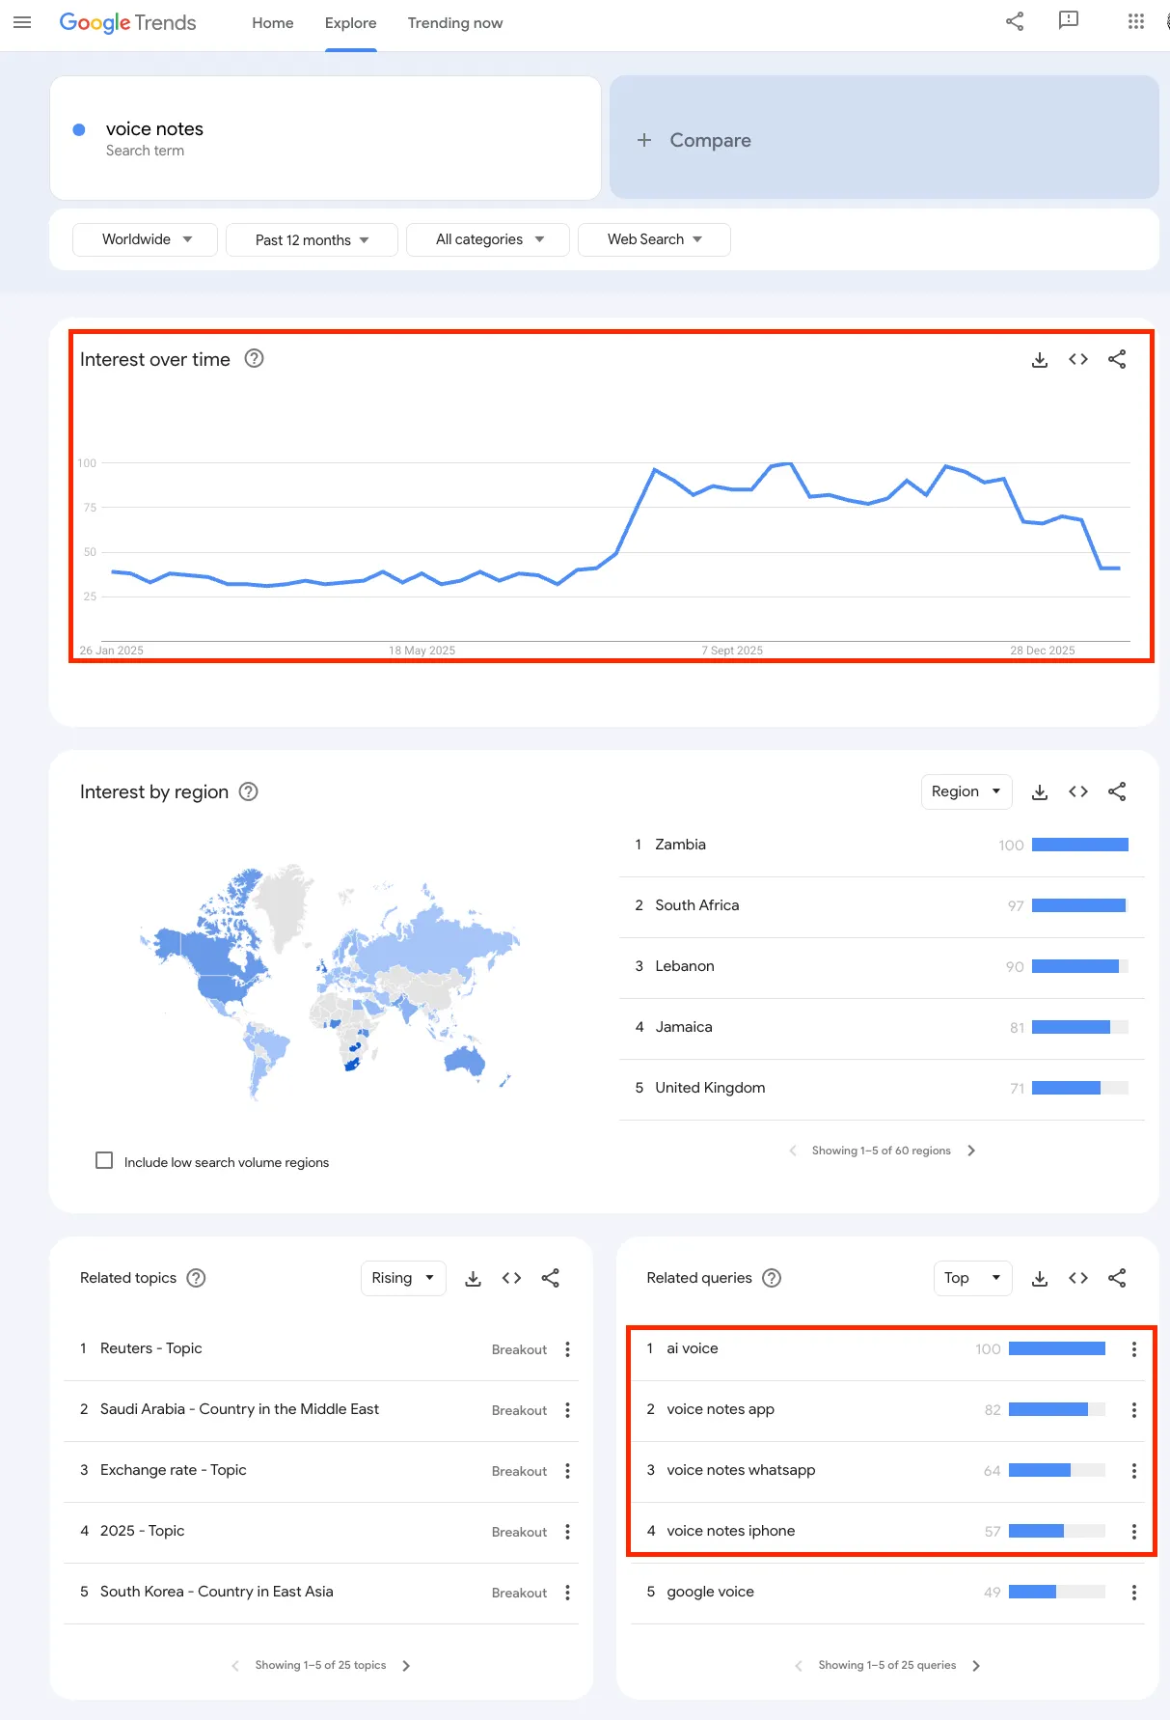
Task: Share this page via top share icon
Action: tap(1015, 21)
